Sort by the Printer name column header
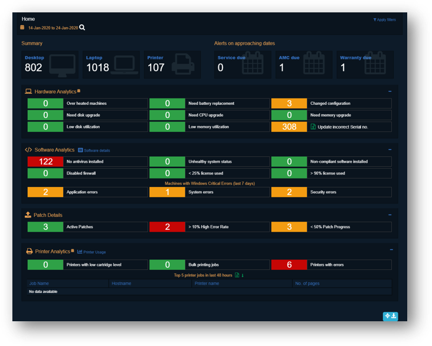The image size is (432, 346). (x=207, y=284)
